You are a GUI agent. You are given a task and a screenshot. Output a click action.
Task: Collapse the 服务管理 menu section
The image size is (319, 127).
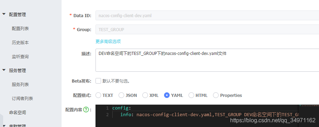[x=4, y=70]
